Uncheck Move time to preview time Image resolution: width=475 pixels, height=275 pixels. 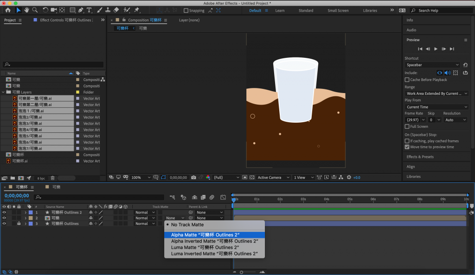407,147
